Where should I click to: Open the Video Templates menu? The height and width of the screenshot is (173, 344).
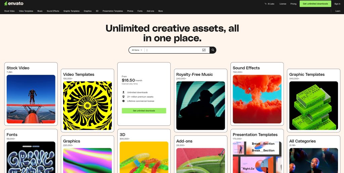click(x=26, y=11)
